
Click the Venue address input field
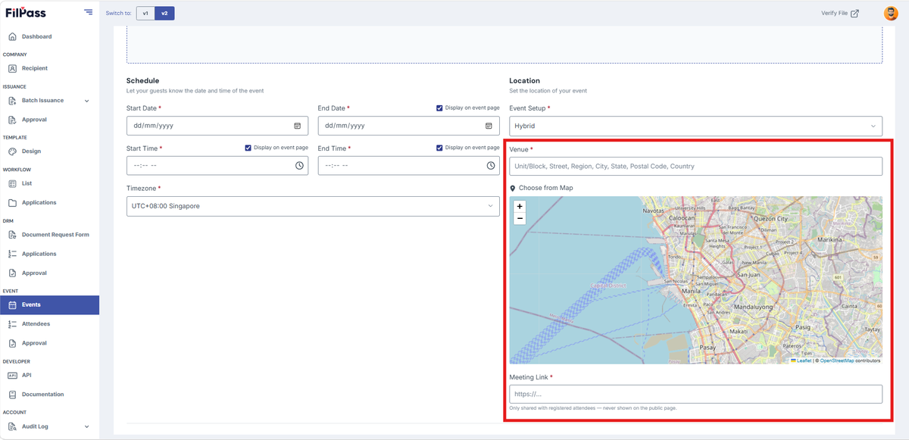[x=695, y=166]
